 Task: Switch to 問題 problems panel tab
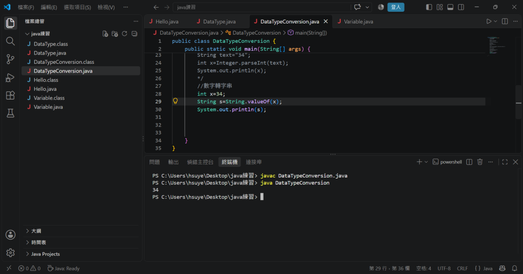pos(154,162)
